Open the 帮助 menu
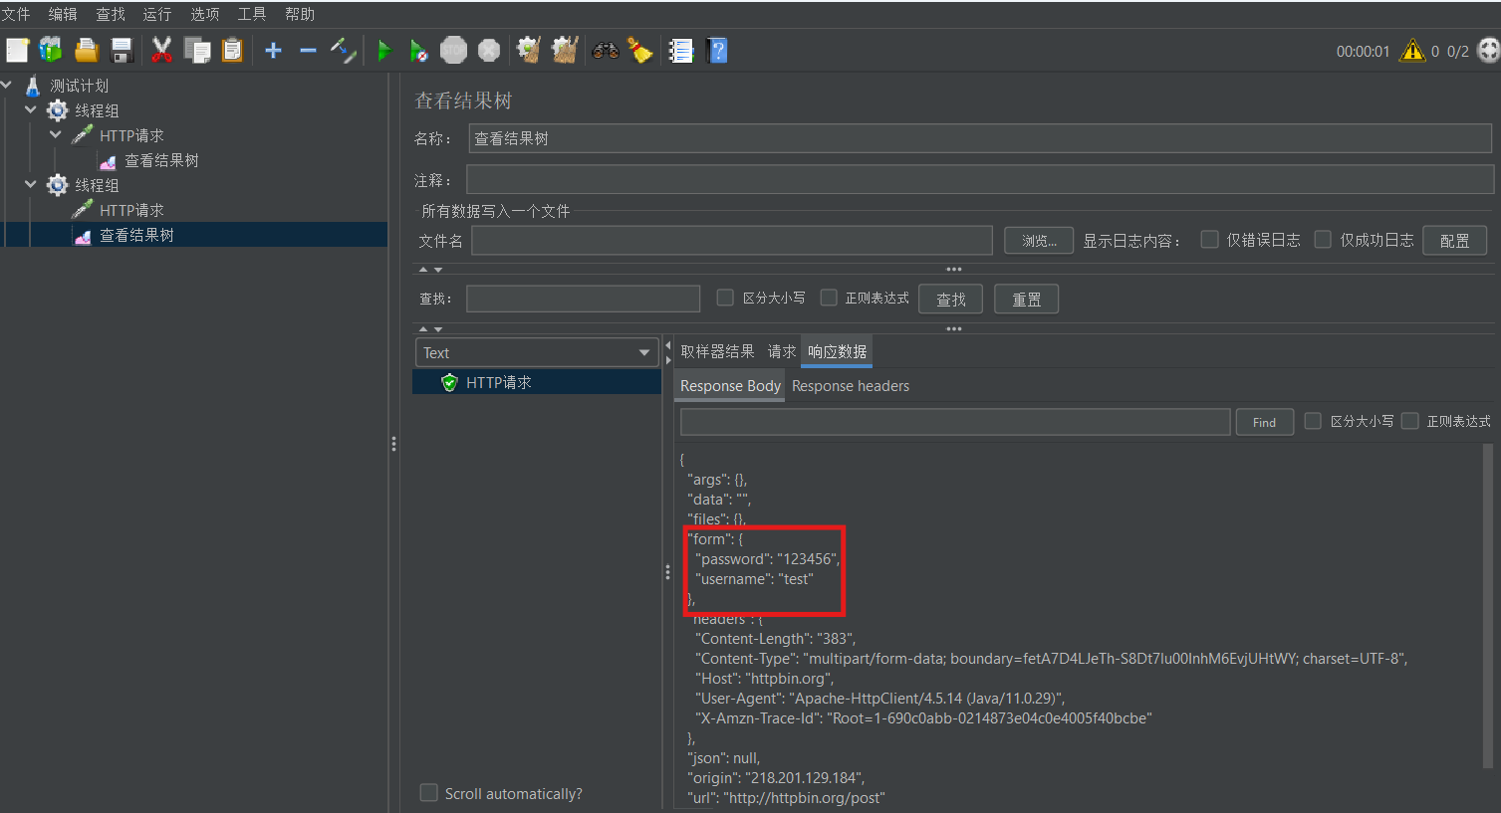Screen dimensions: 1501x813 click(300, 14)
